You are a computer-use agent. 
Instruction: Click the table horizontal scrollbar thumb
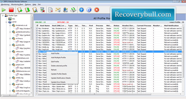point(94,94)
